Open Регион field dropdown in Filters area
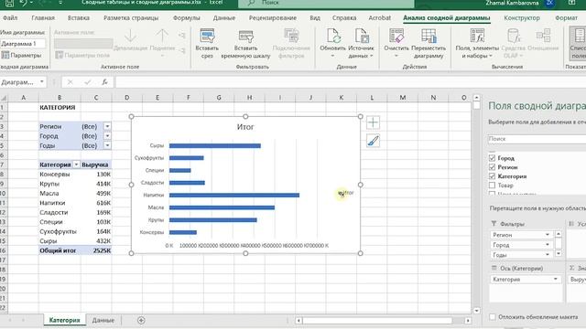This screenshot has height=329, width=586. click(548, 235)
